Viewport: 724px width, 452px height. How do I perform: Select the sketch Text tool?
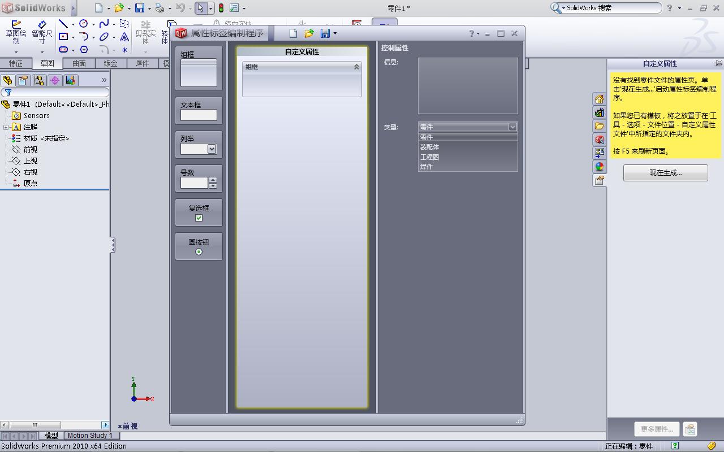coord(124,37)
